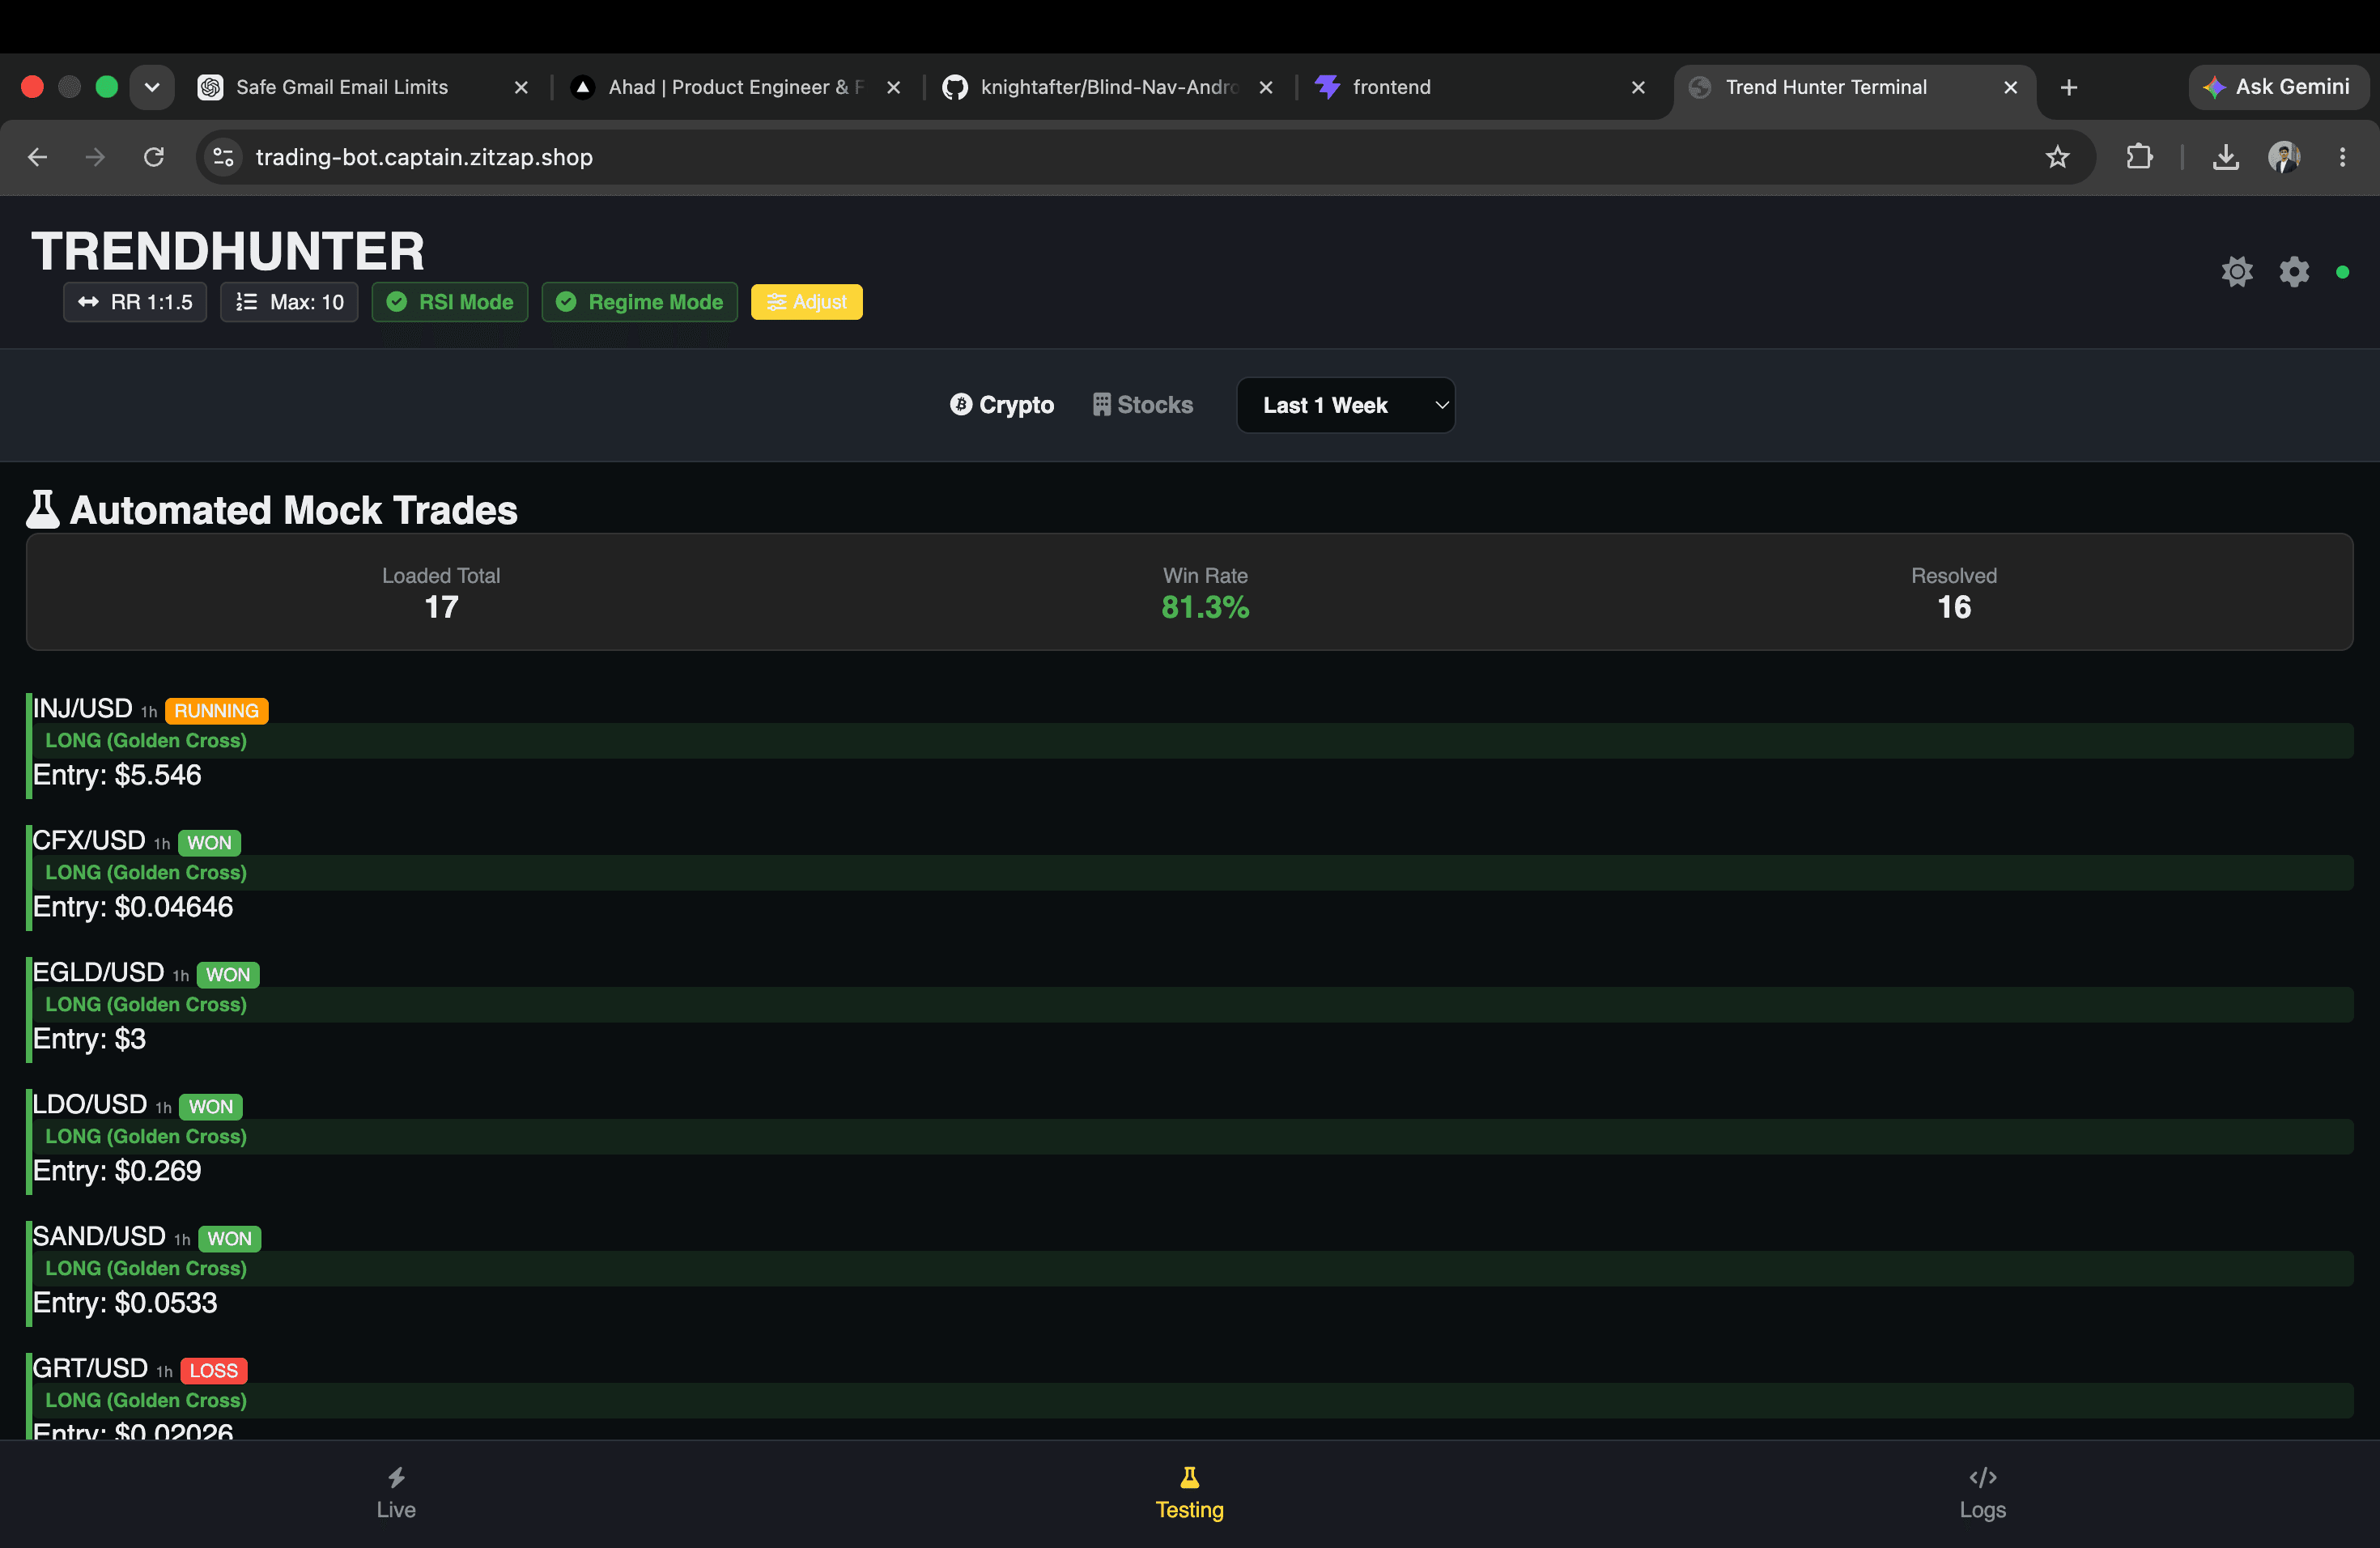Image resolution: width=2380 pixels, height=1548 pixels.
Task: Open the browser extensions puzzle icon
Action: pyautogui.click(x=2139, y=157)
